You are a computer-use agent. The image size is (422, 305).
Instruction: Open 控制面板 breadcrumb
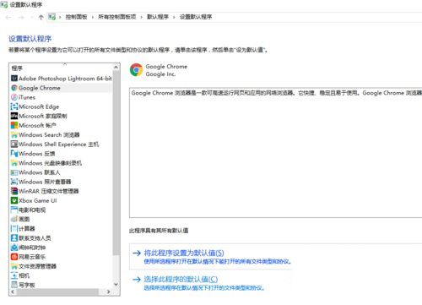(76, 17)
